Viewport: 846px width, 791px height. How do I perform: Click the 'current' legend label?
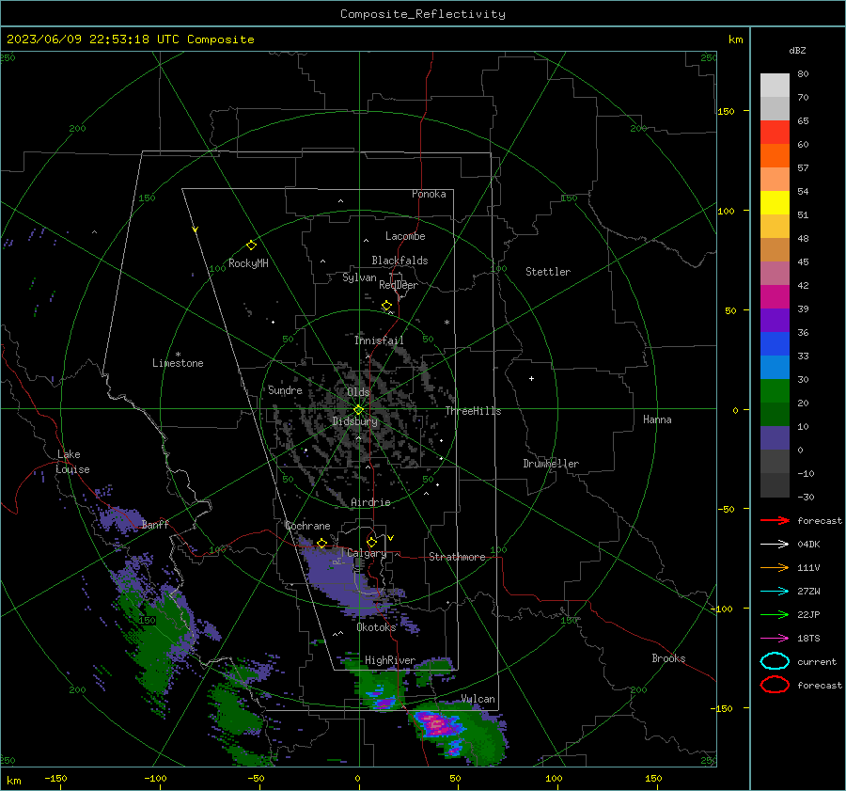tap(817, 661)
